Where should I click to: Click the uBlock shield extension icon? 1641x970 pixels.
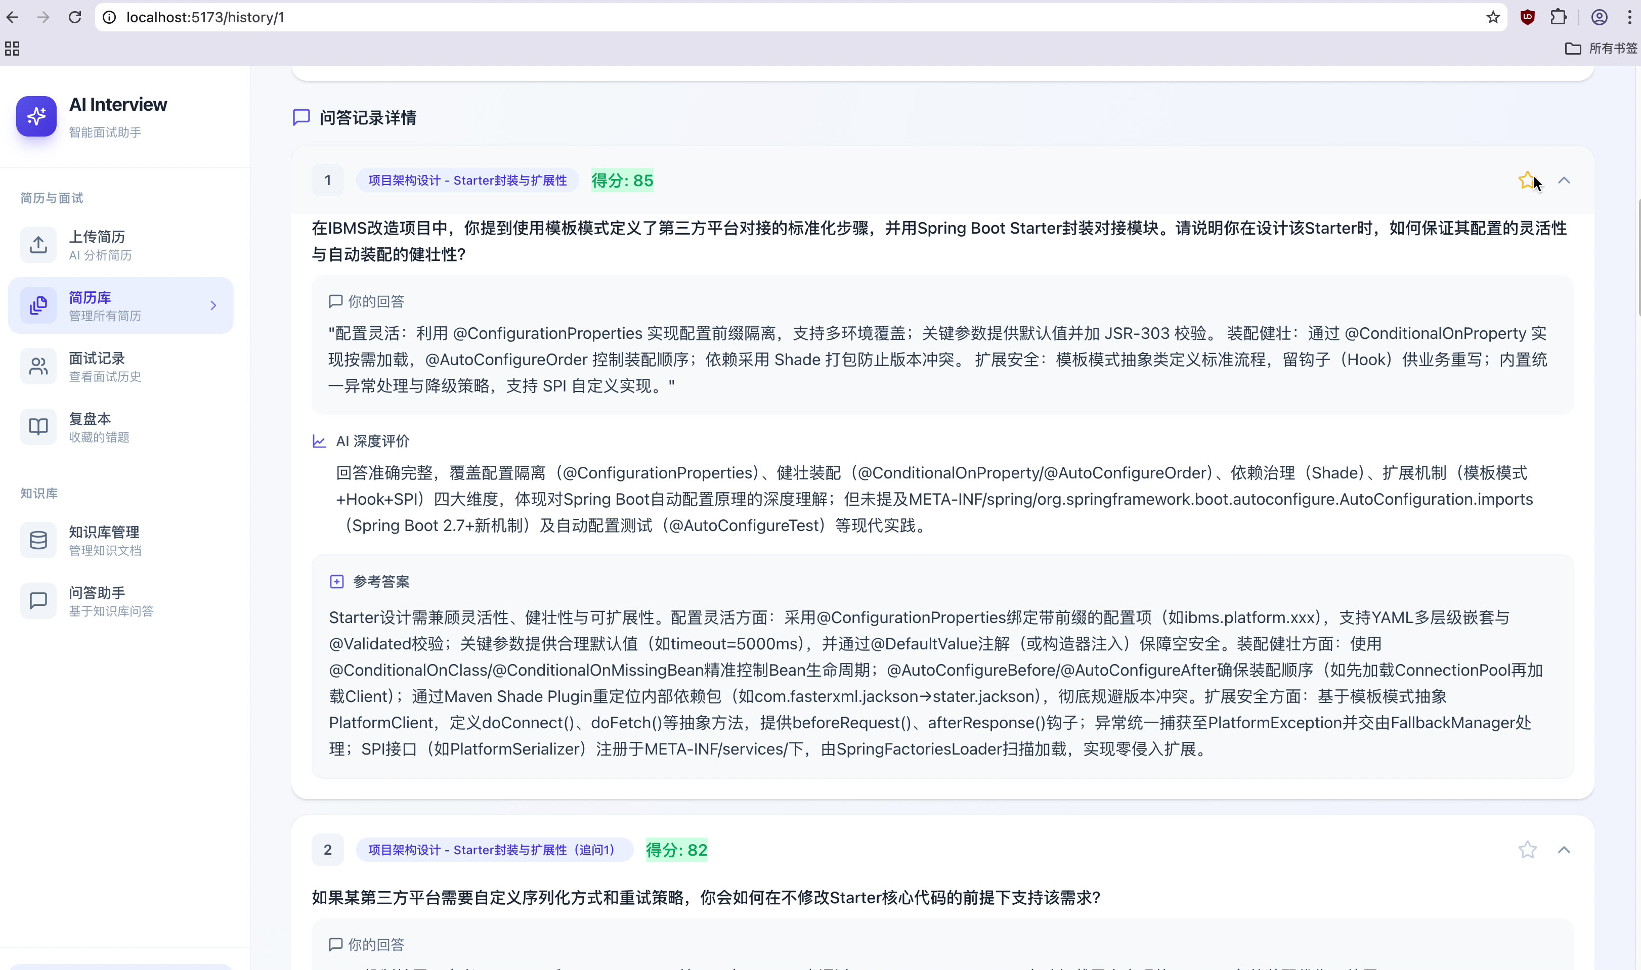[1527, 18]
